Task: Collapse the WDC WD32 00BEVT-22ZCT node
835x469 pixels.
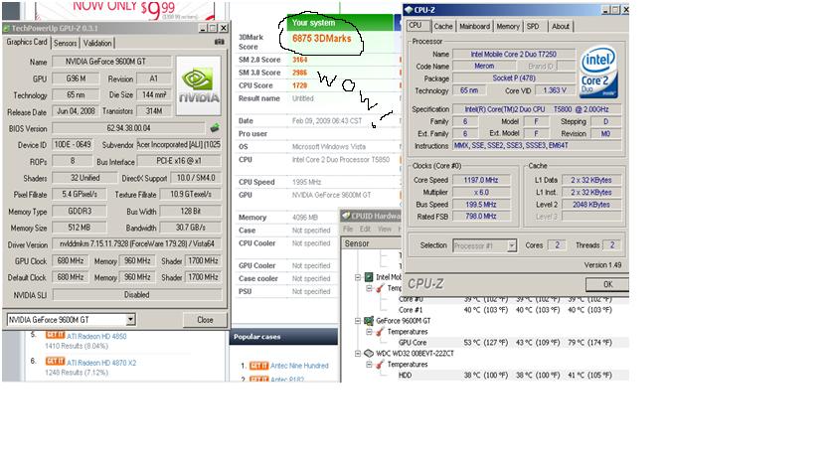Action: [358, 353]
